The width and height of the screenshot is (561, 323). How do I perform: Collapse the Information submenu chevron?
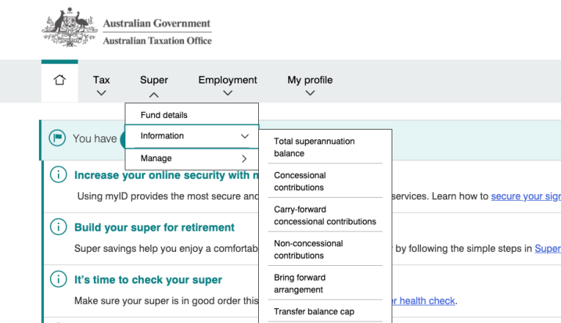click(x=245, y=136)
